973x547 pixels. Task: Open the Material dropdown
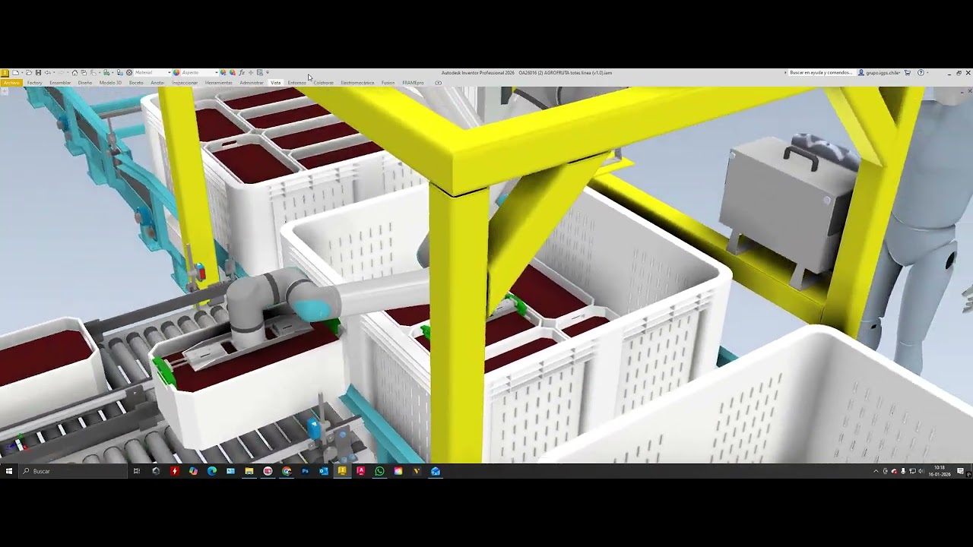click(152, 73)
